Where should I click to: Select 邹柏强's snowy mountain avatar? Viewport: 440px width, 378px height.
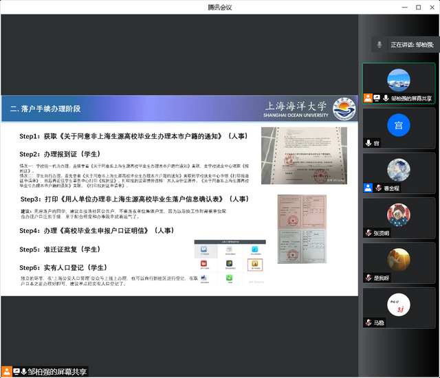click(399, 80)
